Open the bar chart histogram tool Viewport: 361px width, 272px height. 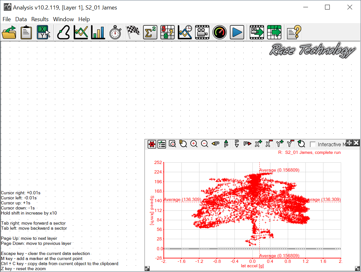[x=98, y=32]
